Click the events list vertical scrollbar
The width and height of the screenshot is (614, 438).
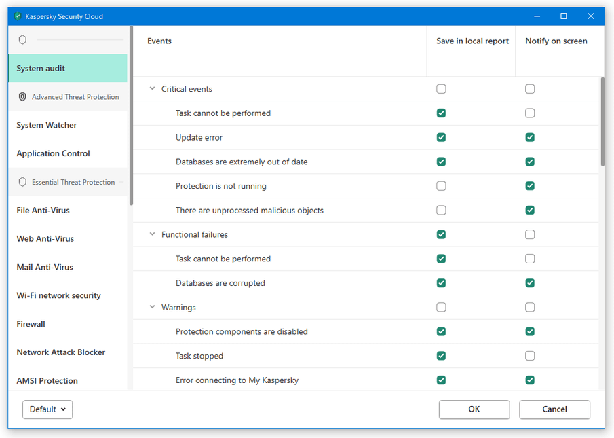(602, 122)
